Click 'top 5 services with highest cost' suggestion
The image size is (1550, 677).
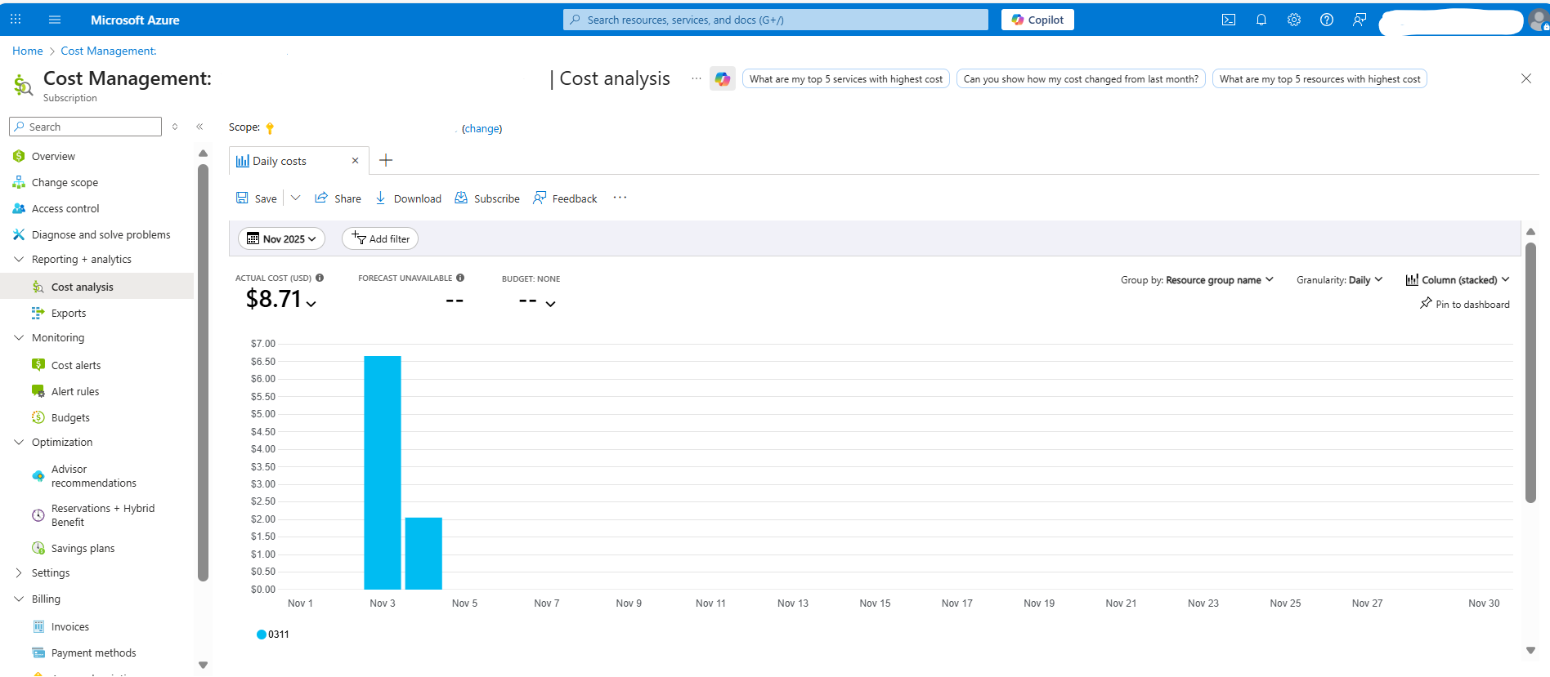tap(846, 79)
